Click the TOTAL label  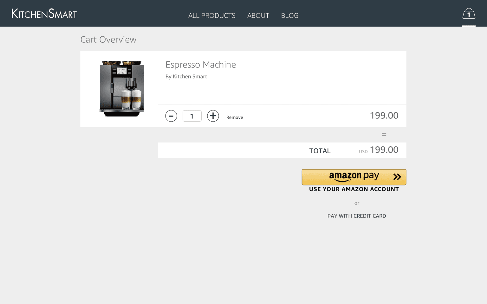coord(320,151)
